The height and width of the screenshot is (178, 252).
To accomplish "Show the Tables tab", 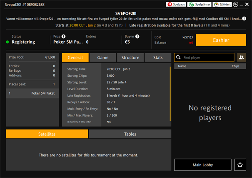I will (x=130, y=134).
